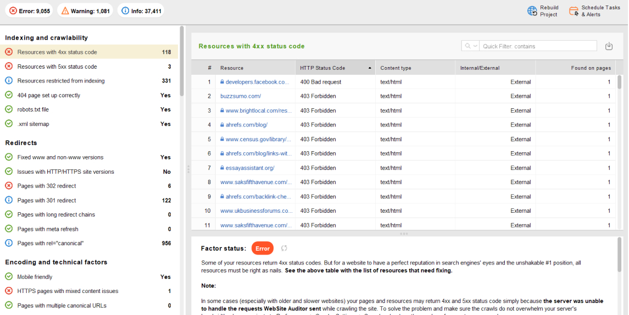
Task: Select Pages with 301 redirect item
Action: coord(89,200)
